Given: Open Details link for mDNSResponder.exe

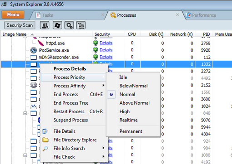Looking at the screenshot, I should tap(106, 57).
